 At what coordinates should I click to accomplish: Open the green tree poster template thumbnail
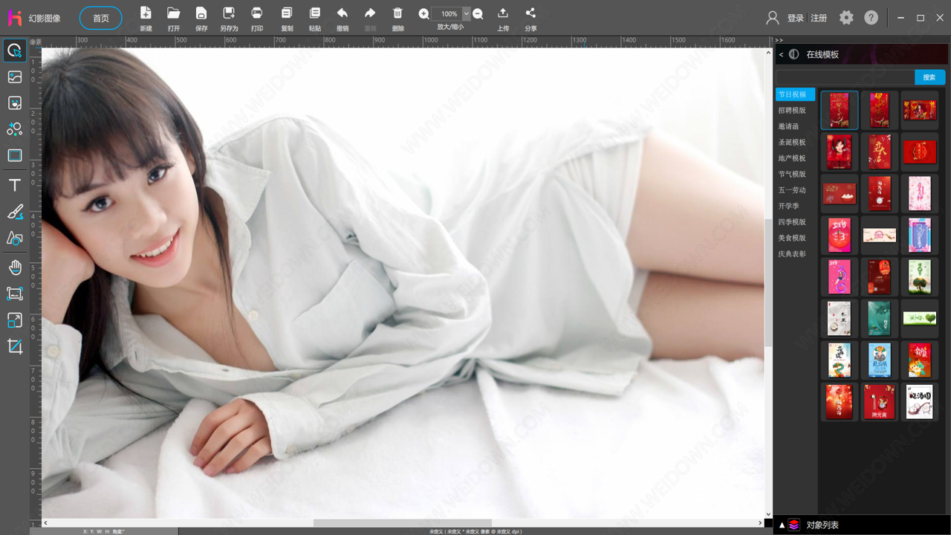920,277
